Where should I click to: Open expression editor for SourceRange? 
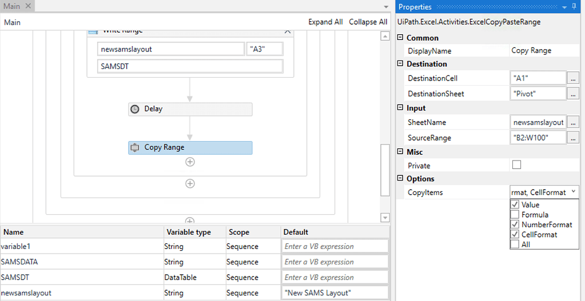573,138
